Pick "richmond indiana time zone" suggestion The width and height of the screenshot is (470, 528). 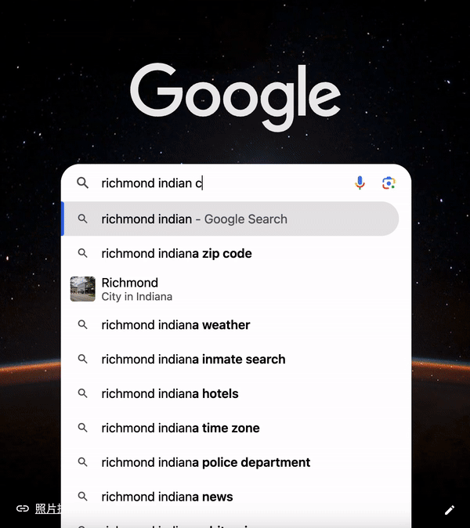[180, 428]
